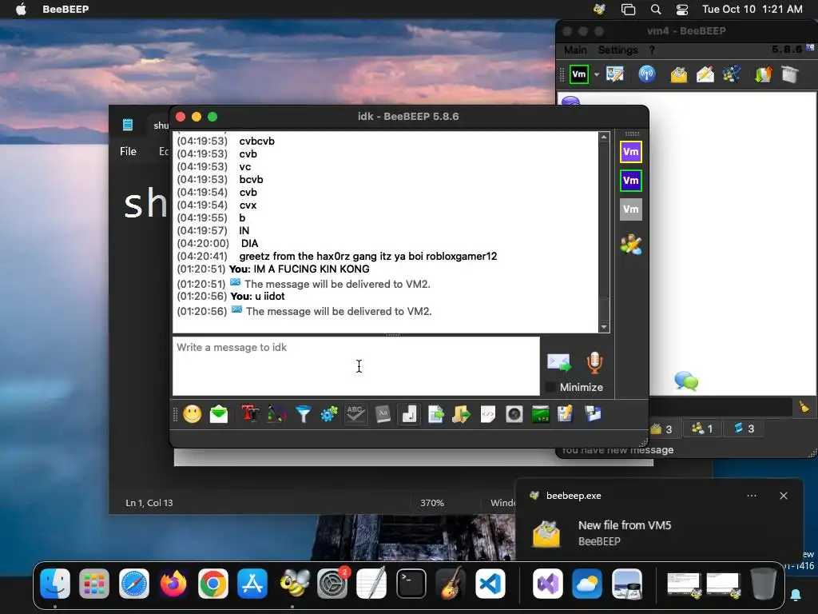Click the save chat floppy pencil icon
Image resolution: width=818 pixels, height=614 pixels.
(x=565, y=414)
